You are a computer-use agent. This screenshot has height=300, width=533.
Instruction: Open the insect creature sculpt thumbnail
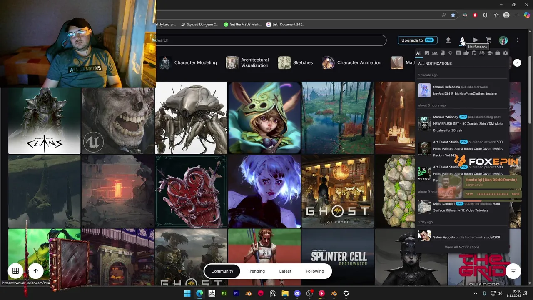tap(191, 118)
